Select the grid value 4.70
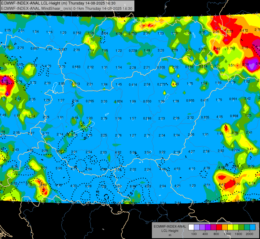The image size is (260, 239). tap(48, 66)
